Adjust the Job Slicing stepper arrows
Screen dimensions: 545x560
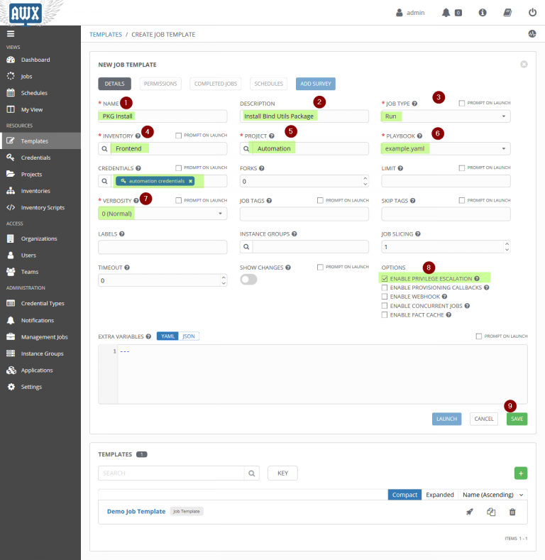pos(507,247)
